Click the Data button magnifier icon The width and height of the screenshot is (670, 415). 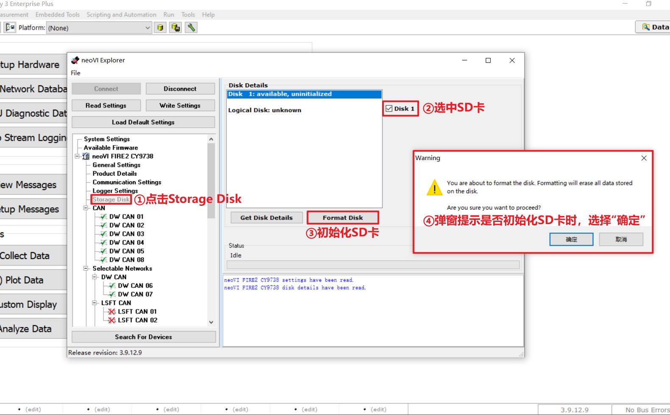point(646,27)
